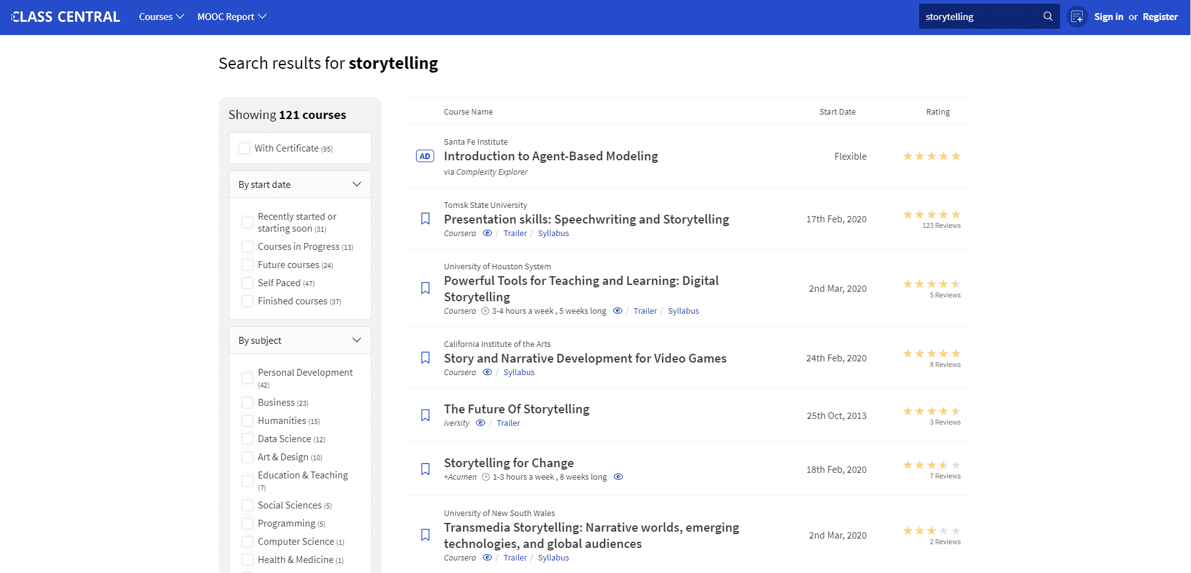The width and height of the screenshot is (1191, 573).
Task: Click the search magnifier icon
Action: (1048, 16)
